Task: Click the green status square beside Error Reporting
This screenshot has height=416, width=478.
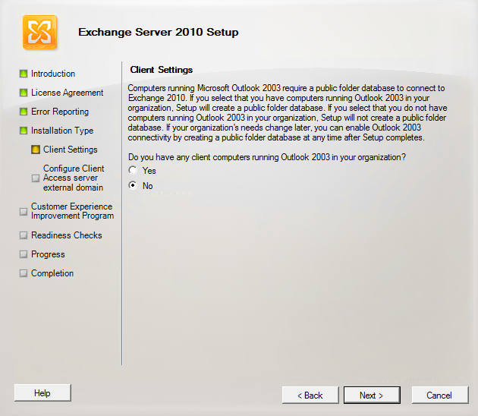Action: click(24, 112)
